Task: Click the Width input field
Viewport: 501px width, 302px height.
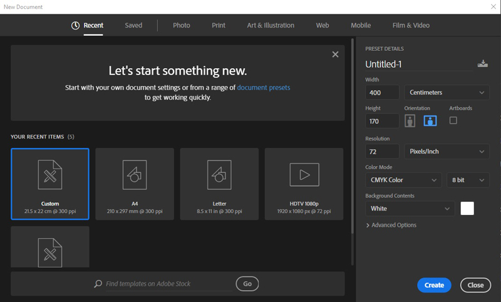Action: [x=382, y=93]
